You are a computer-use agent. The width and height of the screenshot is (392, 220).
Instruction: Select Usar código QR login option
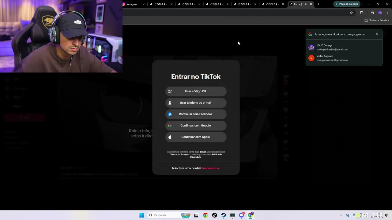196,91
